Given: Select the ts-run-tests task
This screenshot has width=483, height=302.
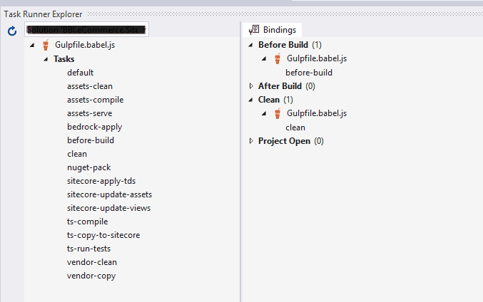Looking at the screenshot, I should 88,249.
